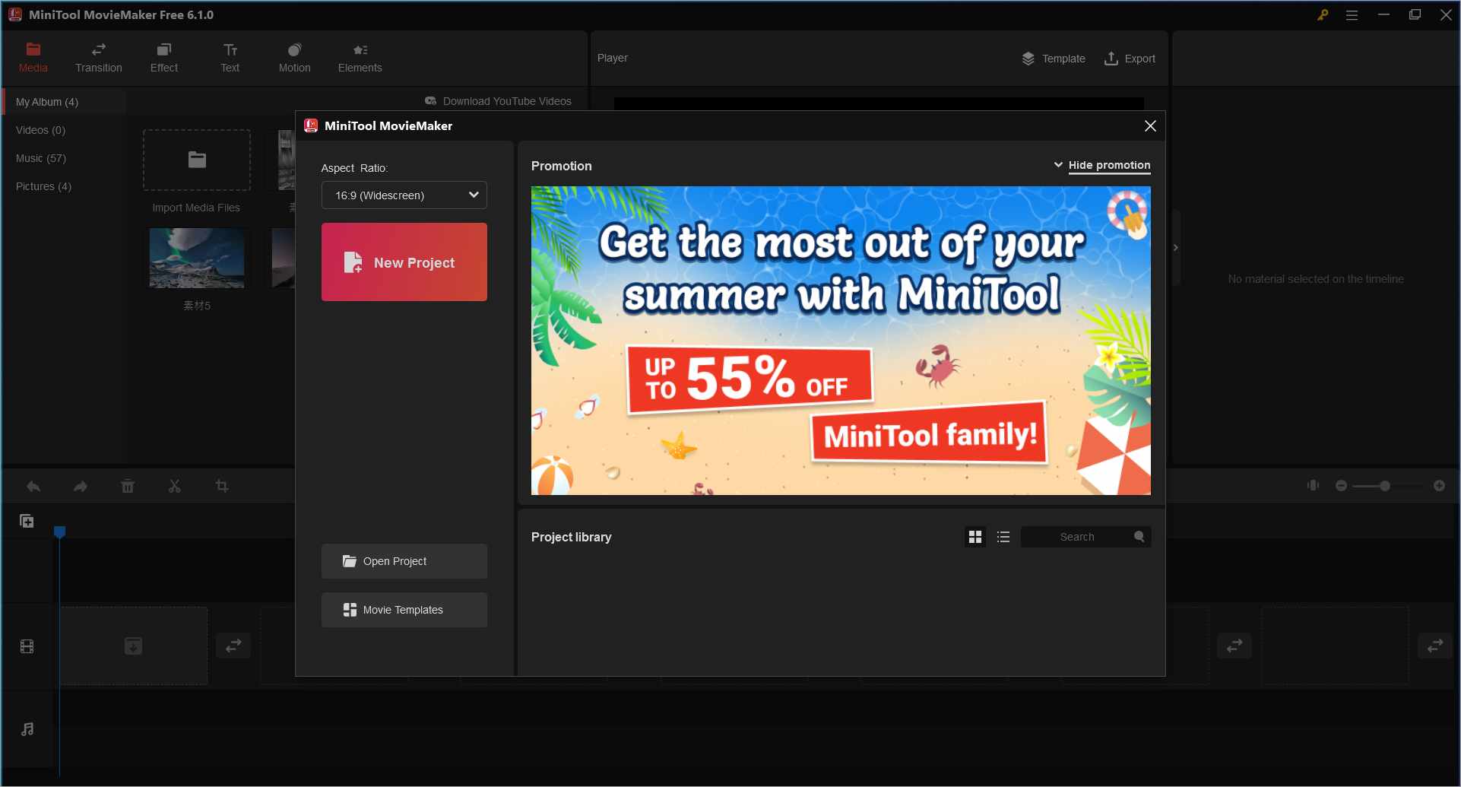Click the search magnifier icon
Screen dimensions: 1461x787
click(x=1139, y=537)
